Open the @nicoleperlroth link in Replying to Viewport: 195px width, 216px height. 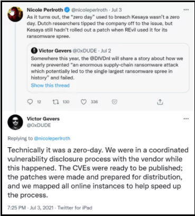tap(52, 139)
